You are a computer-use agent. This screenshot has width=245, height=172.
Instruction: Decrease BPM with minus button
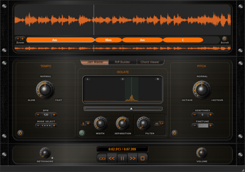tap(38, 115)
